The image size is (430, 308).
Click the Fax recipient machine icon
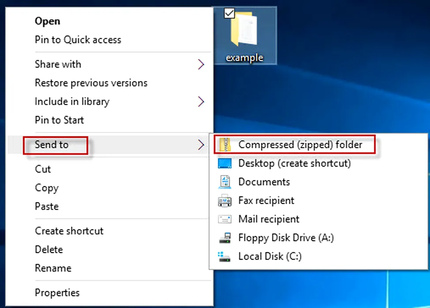(x=225, y=201)
